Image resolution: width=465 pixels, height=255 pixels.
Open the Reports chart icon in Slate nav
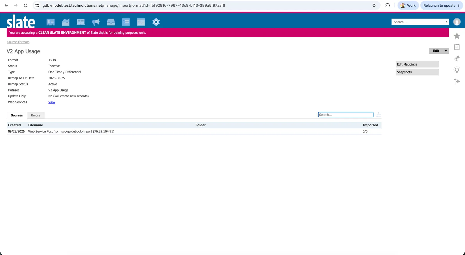click(66, 22)
